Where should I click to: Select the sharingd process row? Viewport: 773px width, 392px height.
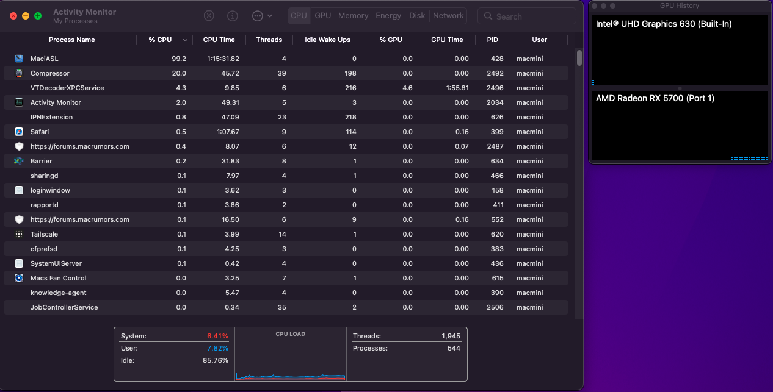coord(287,176)
